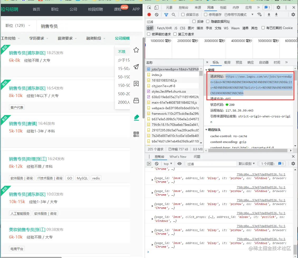The width and height of the screenshot is (298, 258).
Task: Clear the network log icon
Action: [x=157, y=15]
